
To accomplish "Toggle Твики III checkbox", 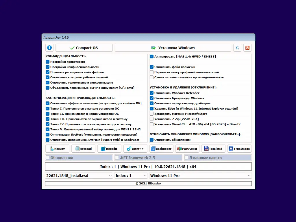I will pyautogui.click(x=48, y=119).
